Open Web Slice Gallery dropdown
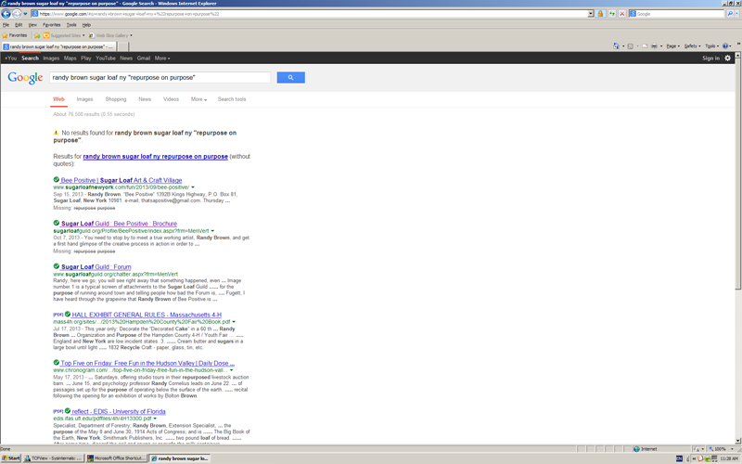 click(110, 35)
